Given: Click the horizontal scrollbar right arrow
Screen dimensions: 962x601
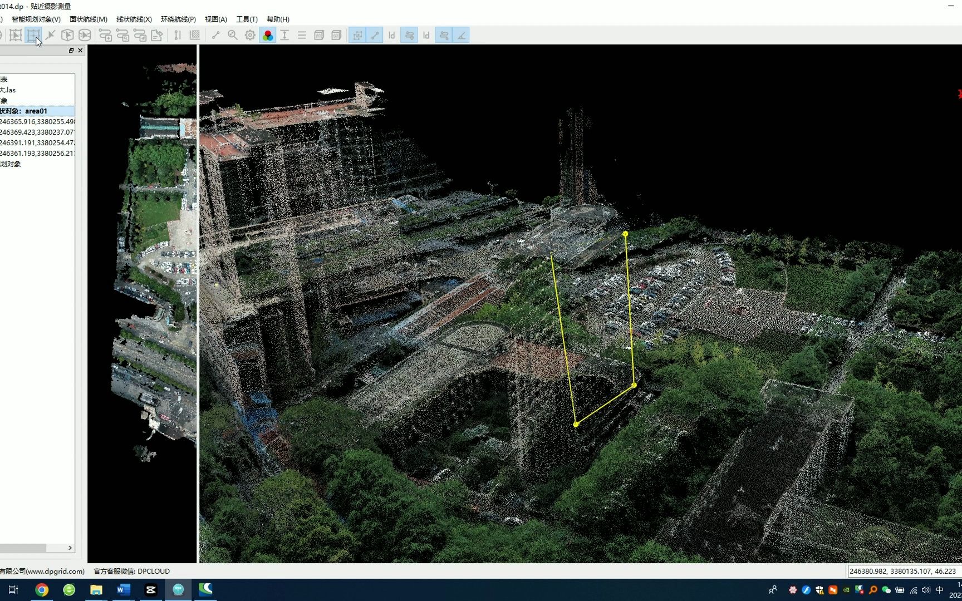Looking at the screenshot, I should (70, 548).
